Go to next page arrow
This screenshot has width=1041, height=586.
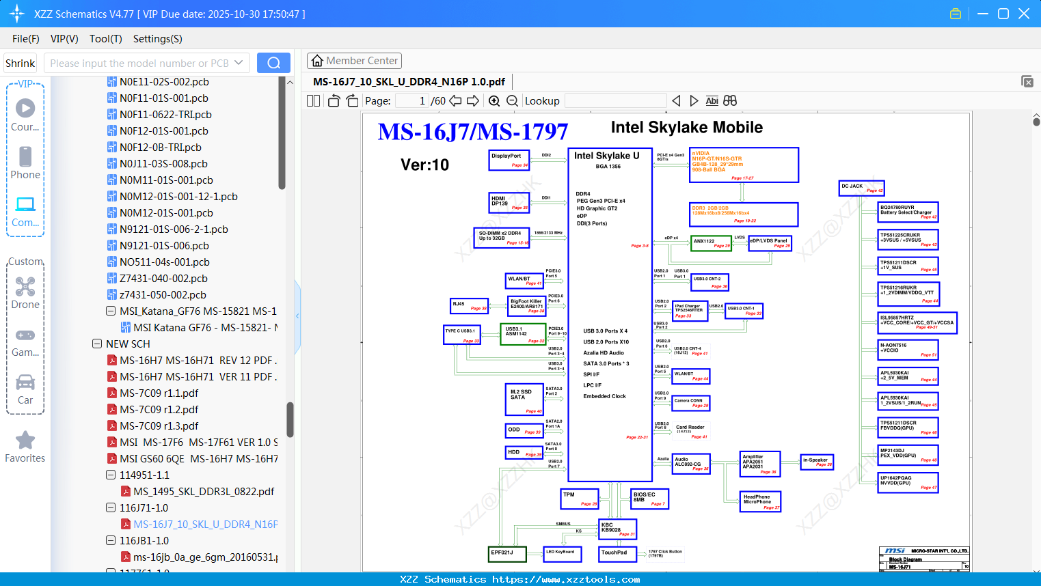473,101
